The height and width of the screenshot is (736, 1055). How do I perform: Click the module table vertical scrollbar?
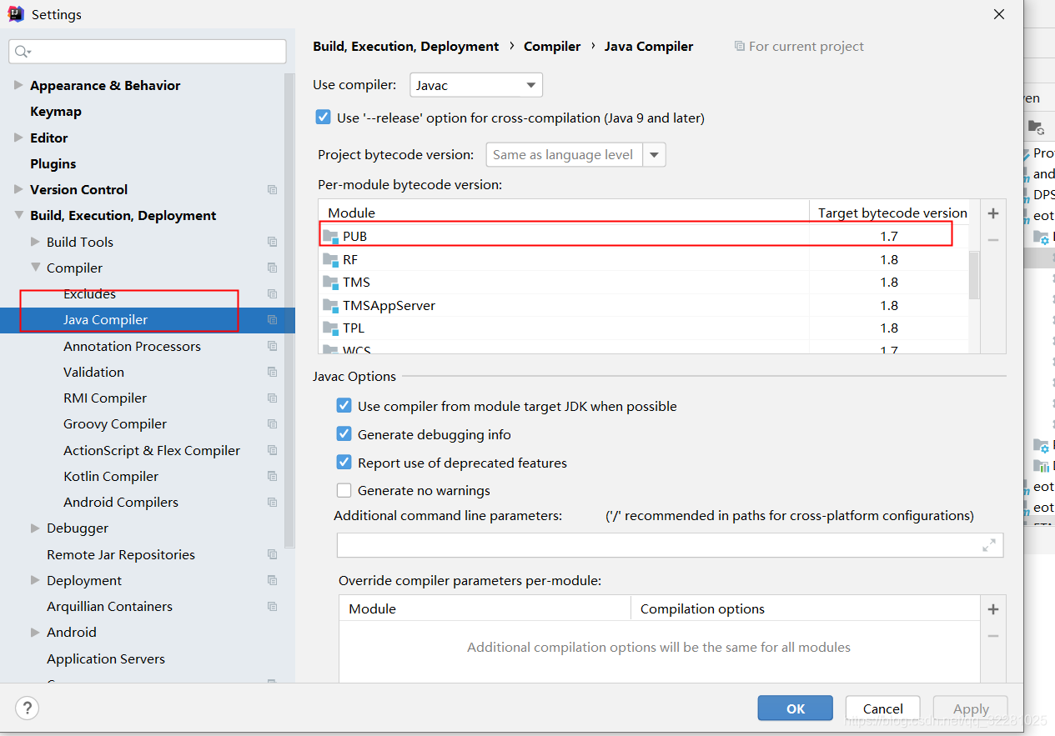(x=973, y=273)
